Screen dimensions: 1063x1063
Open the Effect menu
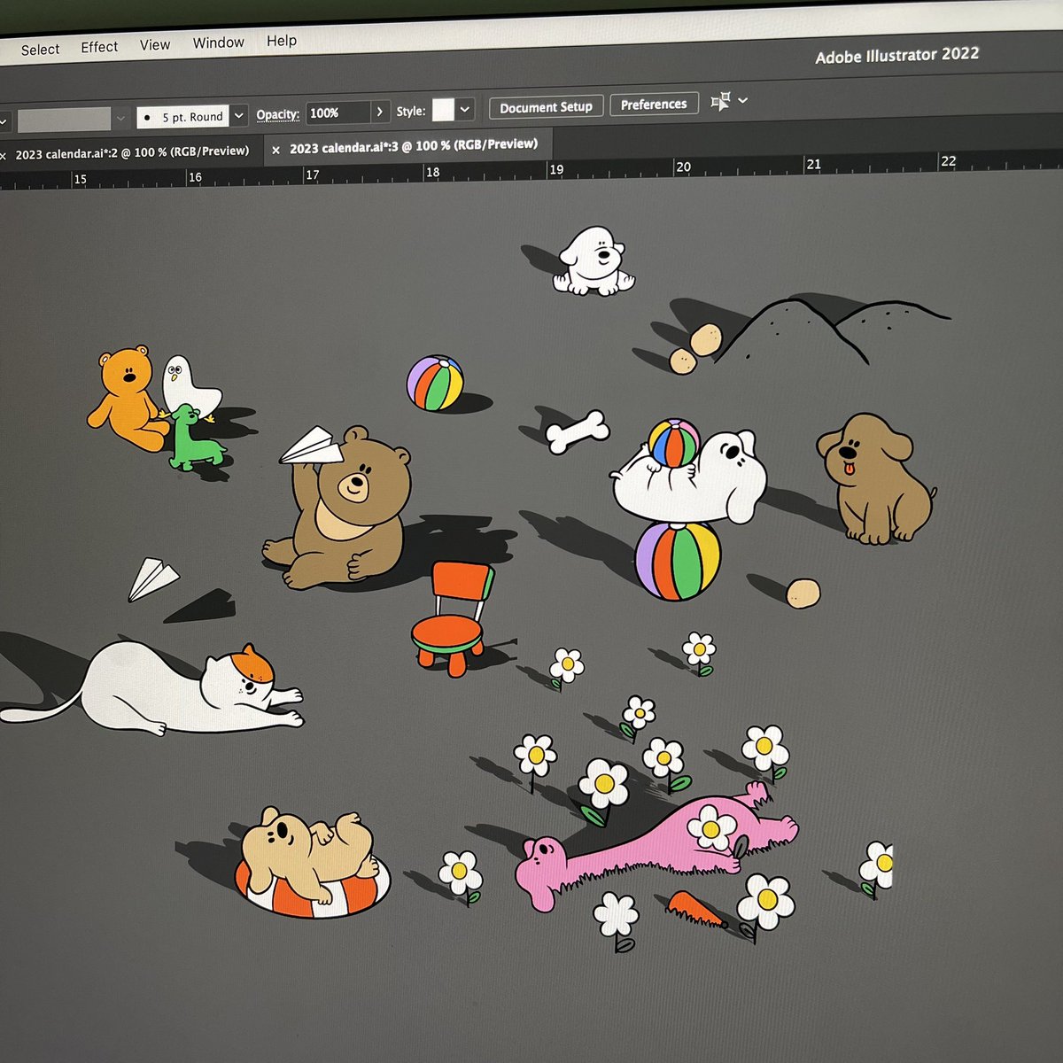point(99,47)
